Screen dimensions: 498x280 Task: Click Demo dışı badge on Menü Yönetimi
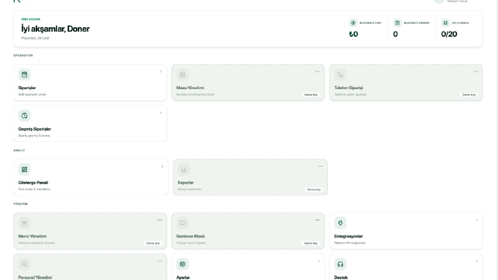tap(153, 243)
